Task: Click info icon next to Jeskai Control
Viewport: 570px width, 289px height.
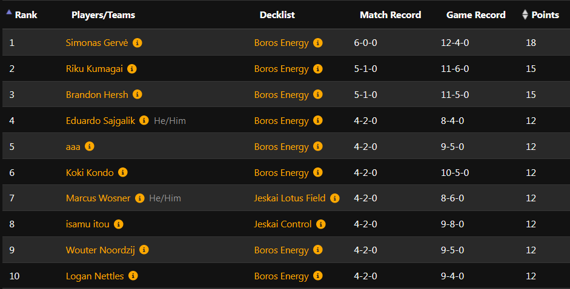Action: pos(320,224)
